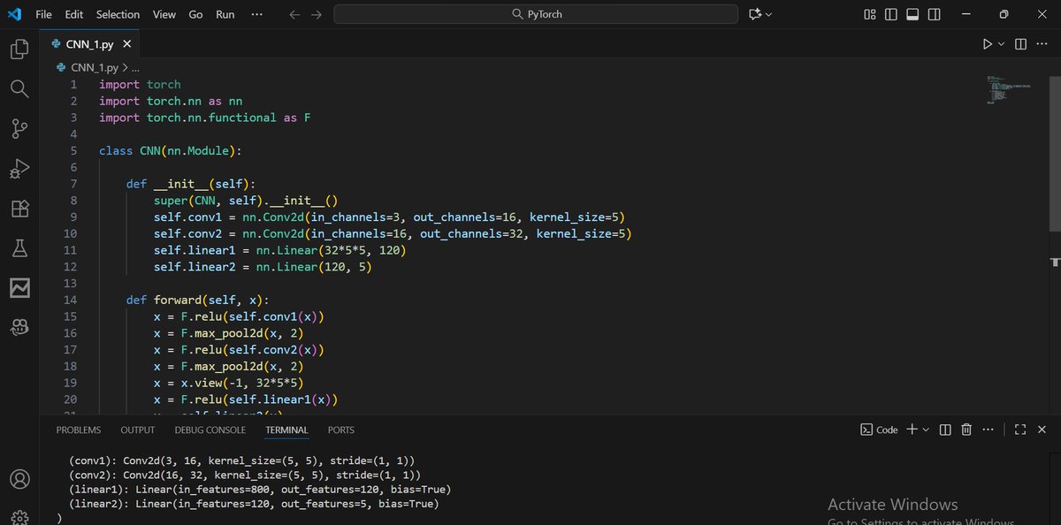Open the Search view in activity bar

[x=19, y=89]
